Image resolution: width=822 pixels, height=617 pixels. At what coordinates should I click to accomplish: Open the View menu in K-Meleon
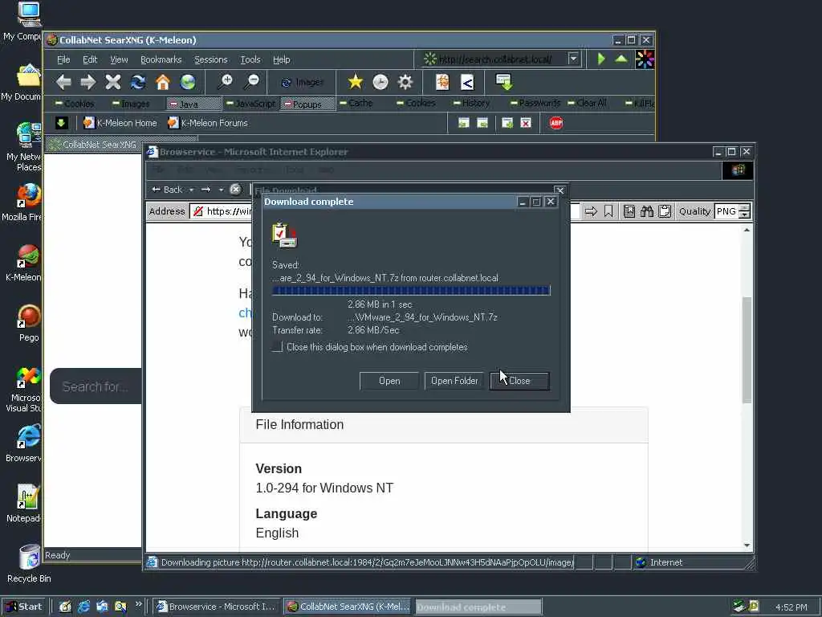119,59
